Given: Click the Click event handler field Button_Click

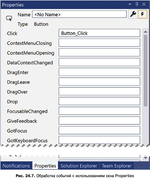Looking at the screenshot, I should [99, 33].
